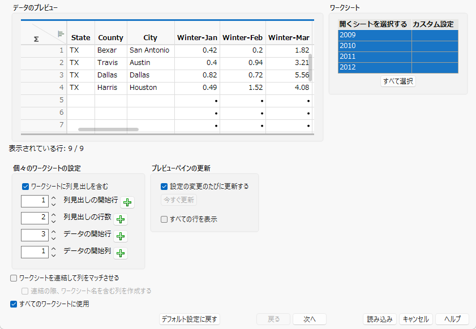Image resolution: width=476 pixels, height=329 pixels.
Task: Enable すべての行を表示 checkbox
Action: (164, 219)
